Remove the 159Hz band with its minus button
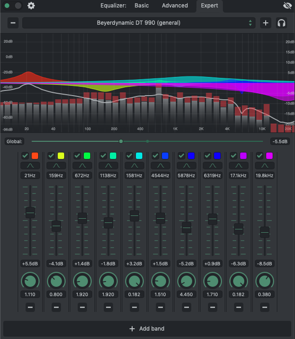Image resolution: width=295 pixels, height=339 pixels. pyautogui.click(x=56, y=307)
